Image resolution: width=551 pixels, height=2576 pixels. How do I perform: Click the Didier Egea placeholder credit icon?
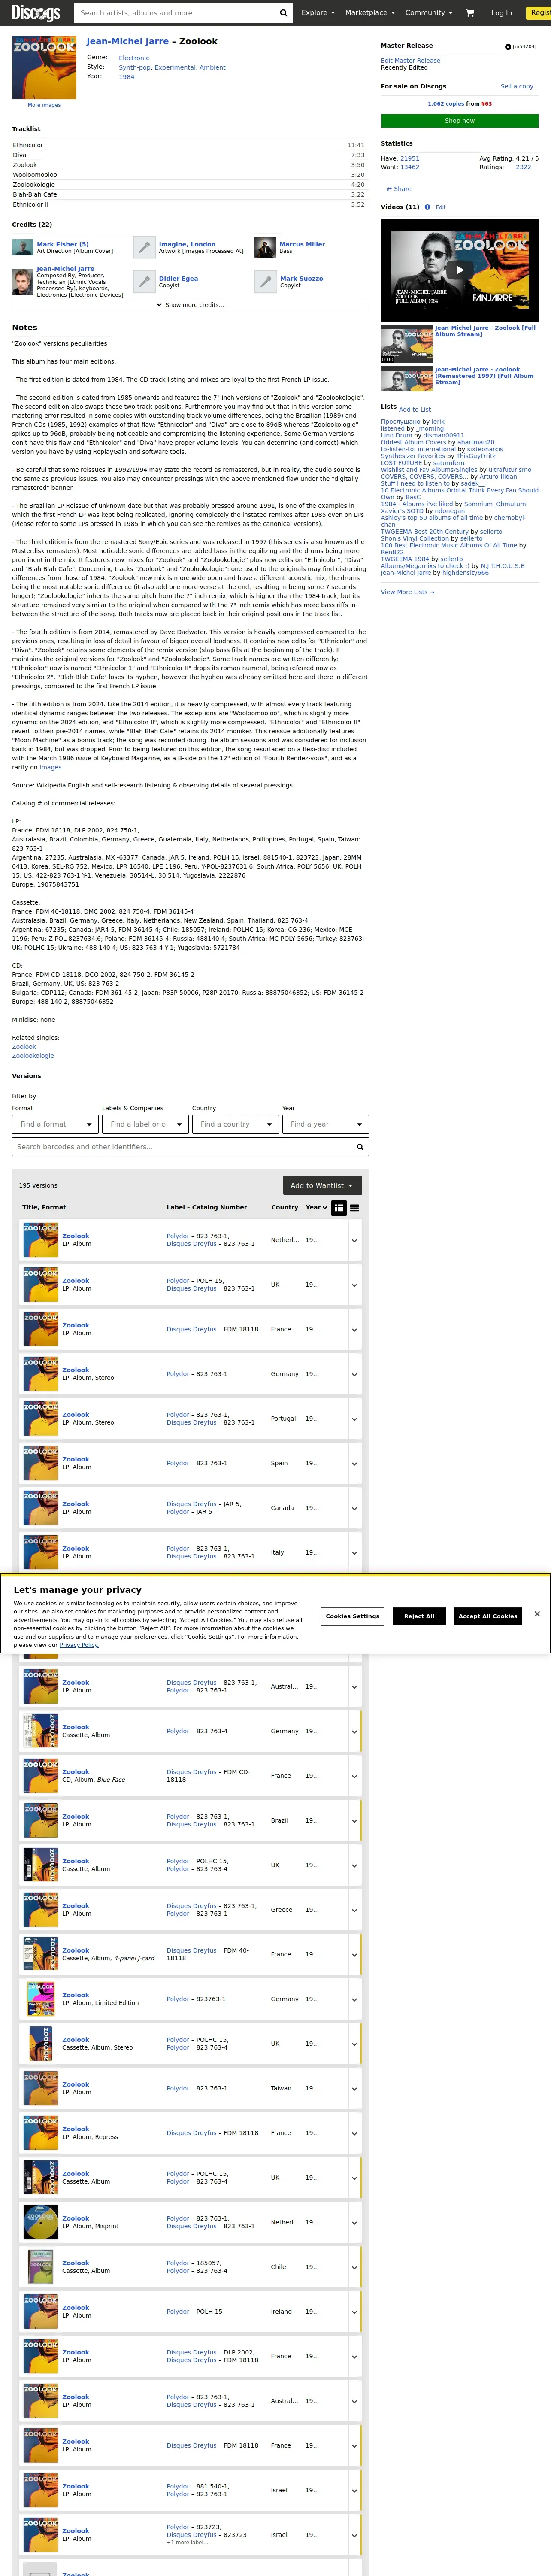[x=144, y=282]
